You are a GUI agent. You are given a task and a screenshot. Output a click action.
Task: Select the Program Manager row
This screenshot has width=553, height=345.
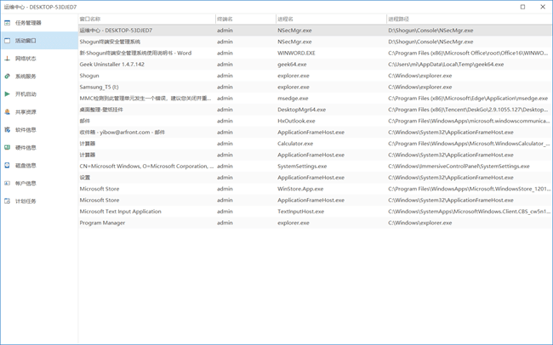[102, 223]
